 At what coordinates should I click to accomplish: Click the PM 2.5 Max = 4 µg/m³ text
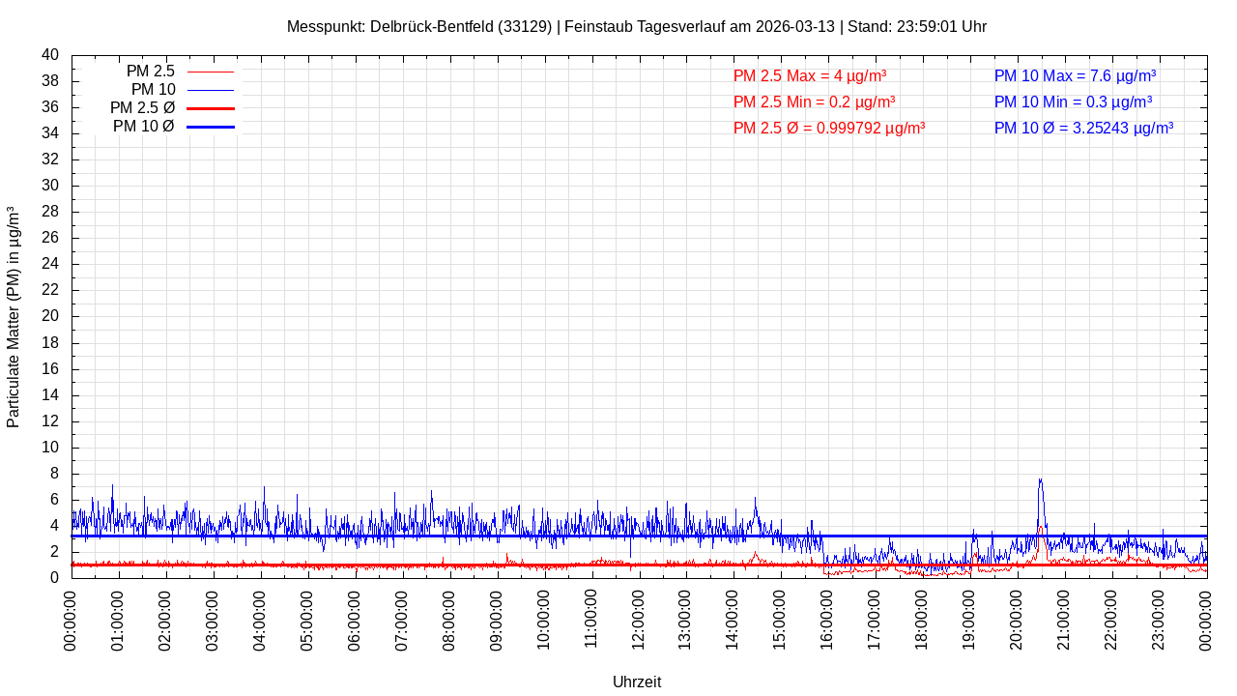tap(809, 76)
